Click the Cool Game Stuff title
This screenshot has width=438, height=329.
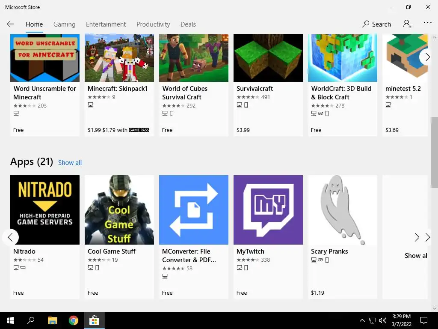point(112,251)
